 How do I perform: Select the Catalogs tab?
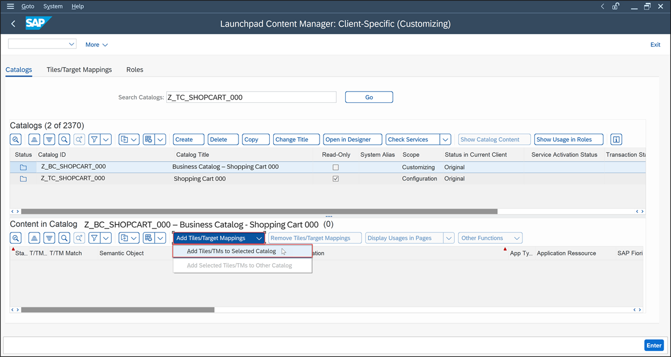click(18, 70)
